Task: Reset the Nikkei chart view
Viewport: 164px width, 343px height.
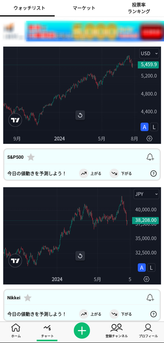Action: (80, 256)
